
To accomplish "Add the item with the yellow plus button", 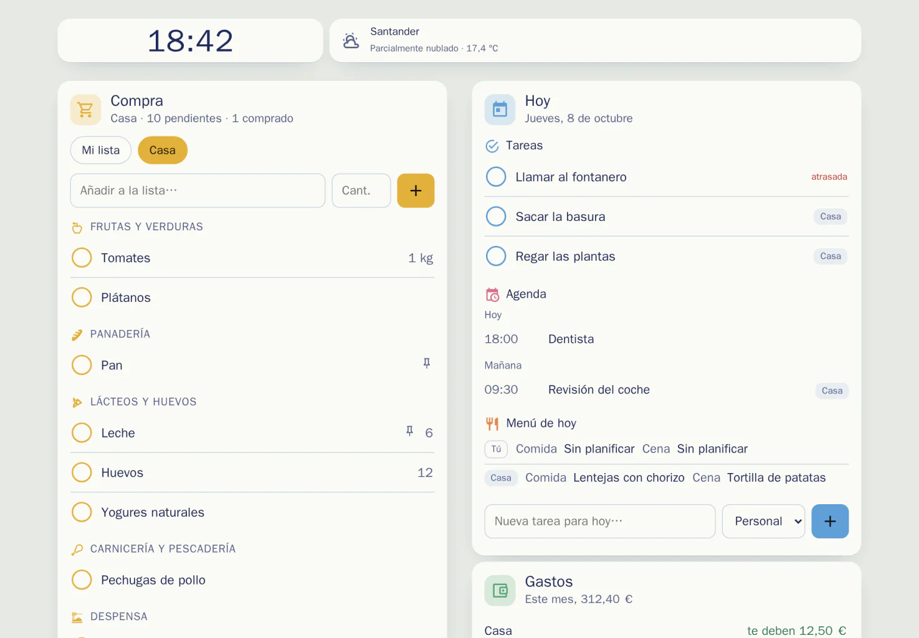I will [416, 190].
